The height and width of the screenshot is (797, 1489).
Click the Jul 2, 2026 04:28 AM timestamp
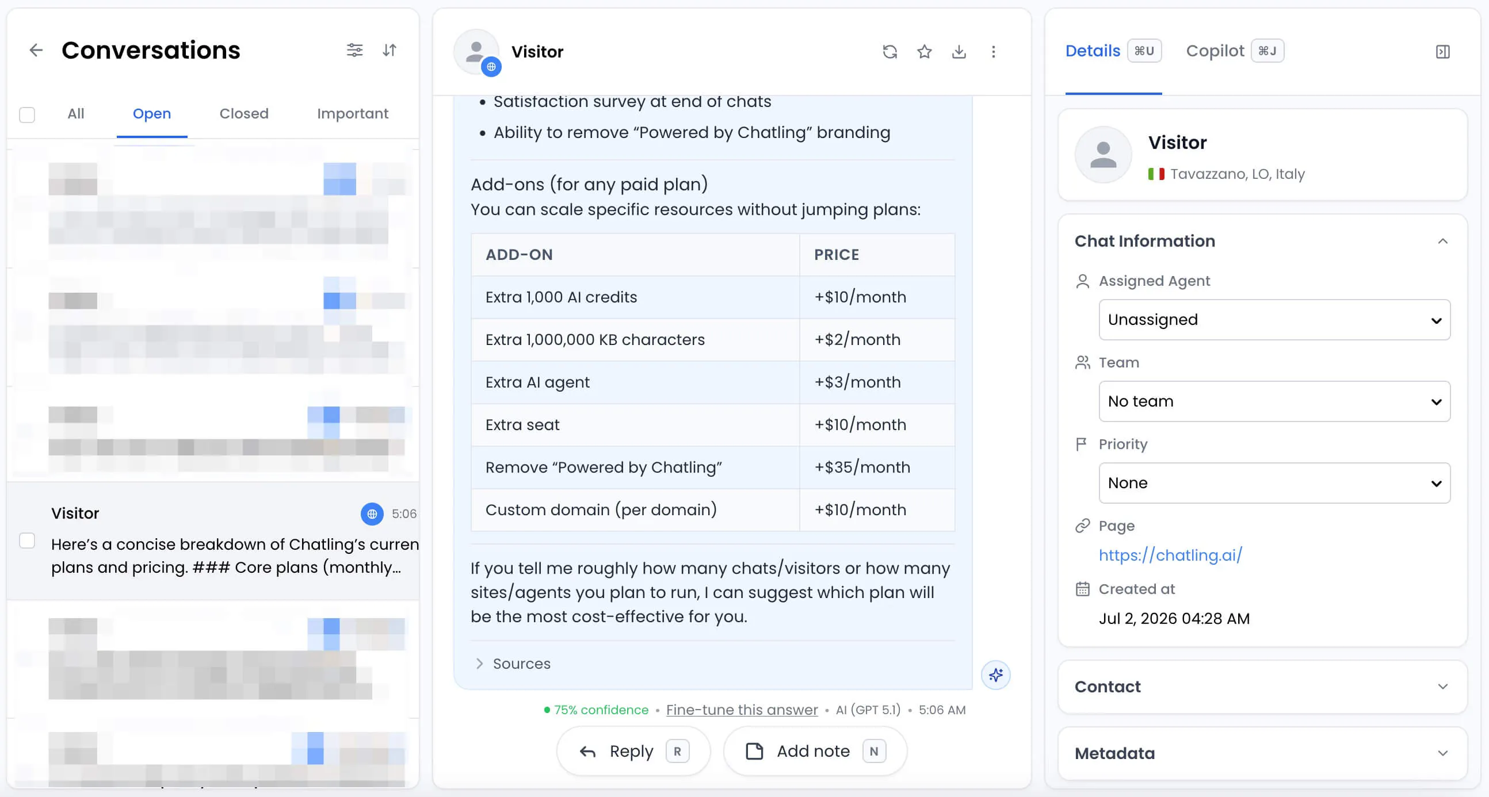(1173, 619)
